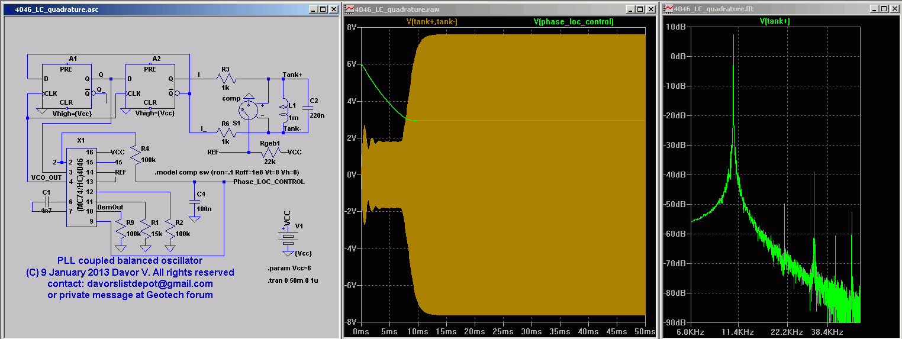Close the 4046_LC_quadrature.fft window
The height and width of the screenshot is (339, 902).
(894, 9)
